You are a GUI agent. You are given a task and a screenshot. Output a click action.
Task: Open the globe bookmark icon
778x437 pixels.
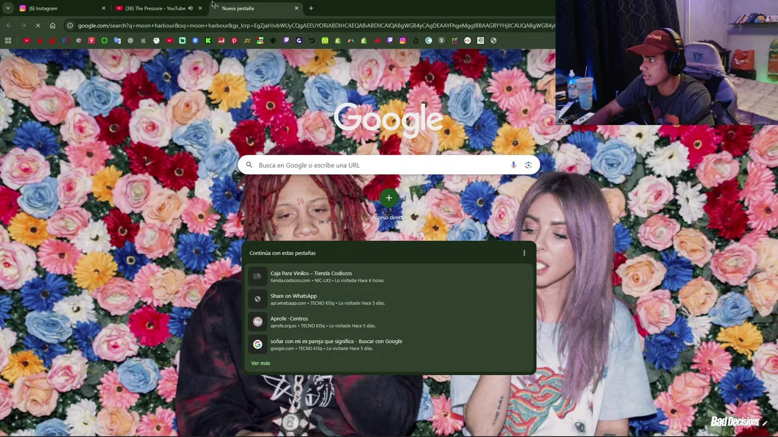tap(494, 41)
